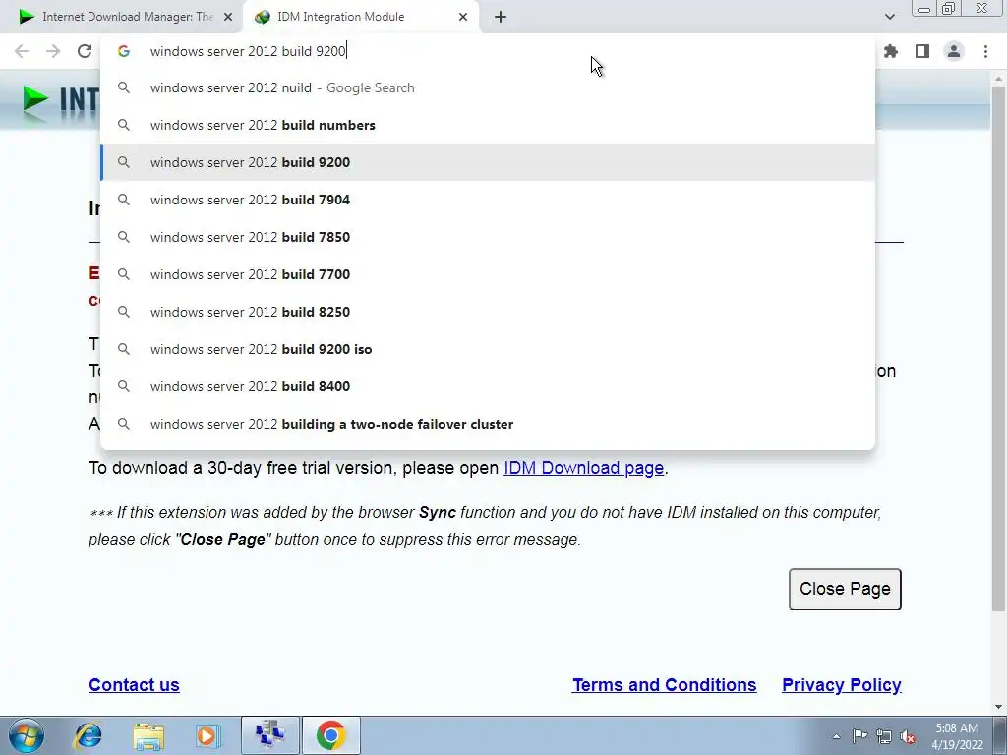Click the Google G icon in omnibox

[x=124, y=51]
